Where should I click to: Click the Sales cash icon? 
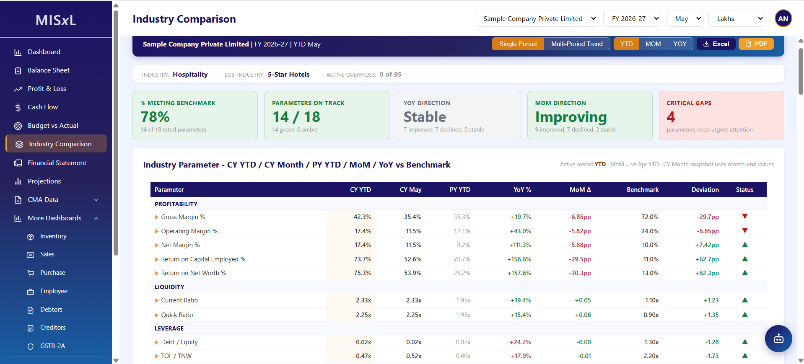pyautogui.click(x=30, y=255)
